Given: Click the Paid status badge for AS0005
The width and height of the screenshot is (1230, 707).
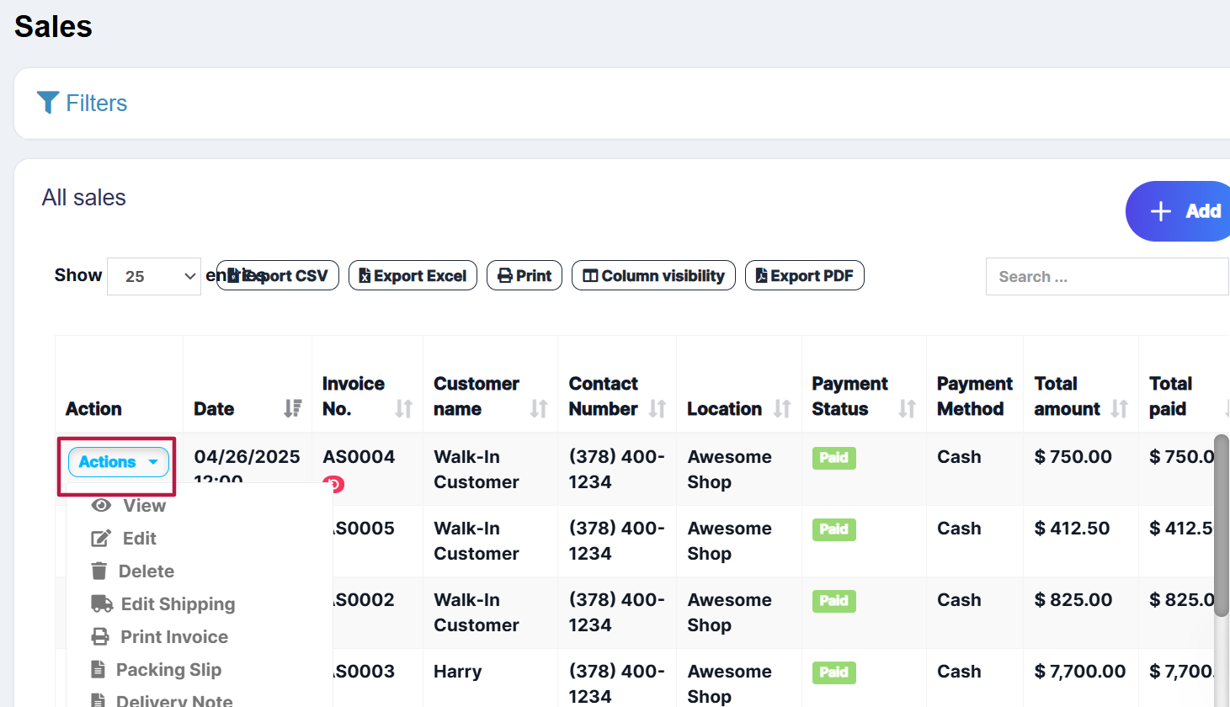Looking at the screenshot, I should (833, 529).
